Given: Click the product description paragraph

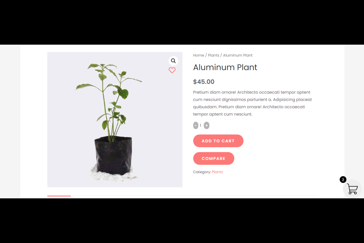Looking at the screenshot, I should pos(252,103).
